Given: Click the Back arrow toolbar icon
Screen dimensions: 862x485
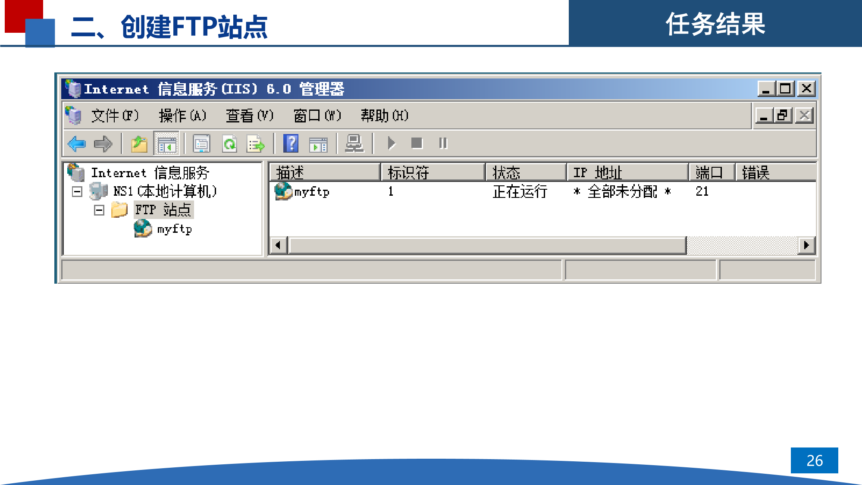Looking at the screenshot, I should (77, 144).
